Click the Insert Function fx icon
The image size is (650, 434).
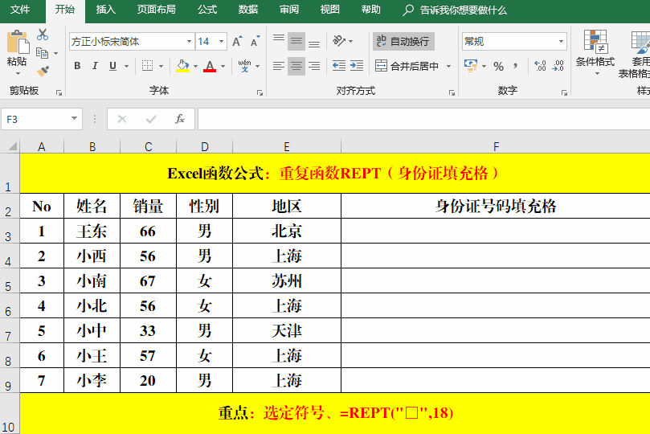tap(179, 119)
